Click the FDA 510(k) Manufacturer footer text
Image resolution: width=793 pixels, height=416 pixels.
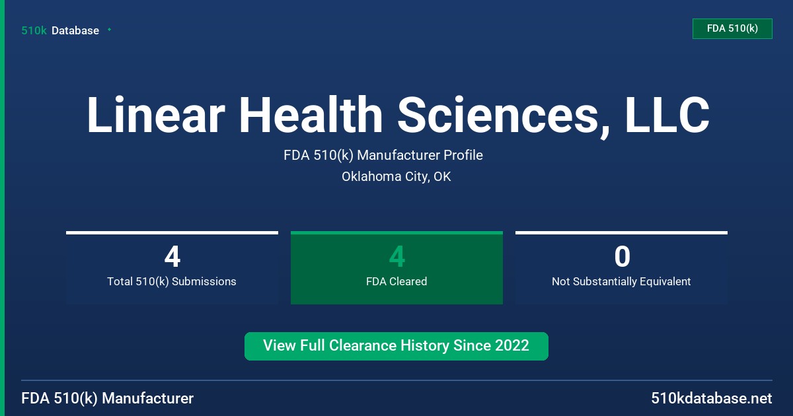point(108,399)
